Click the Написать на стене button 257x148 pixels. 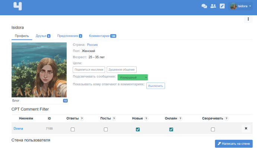click(x=234, y=144)
